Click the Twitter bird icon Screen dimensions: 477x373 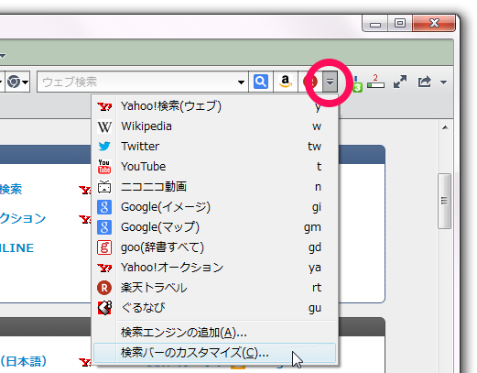click(x=104, y=147)
